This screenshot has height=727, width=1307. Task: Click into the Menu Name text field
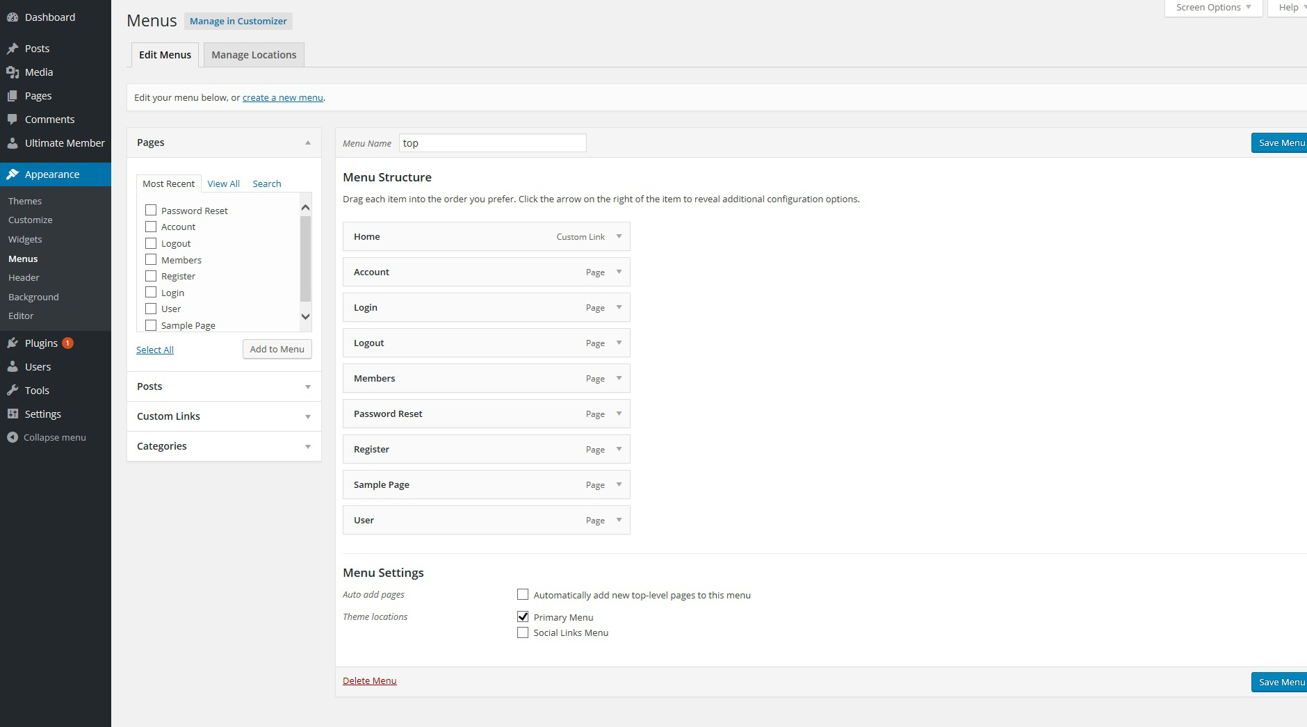click(x=492, y=143)
